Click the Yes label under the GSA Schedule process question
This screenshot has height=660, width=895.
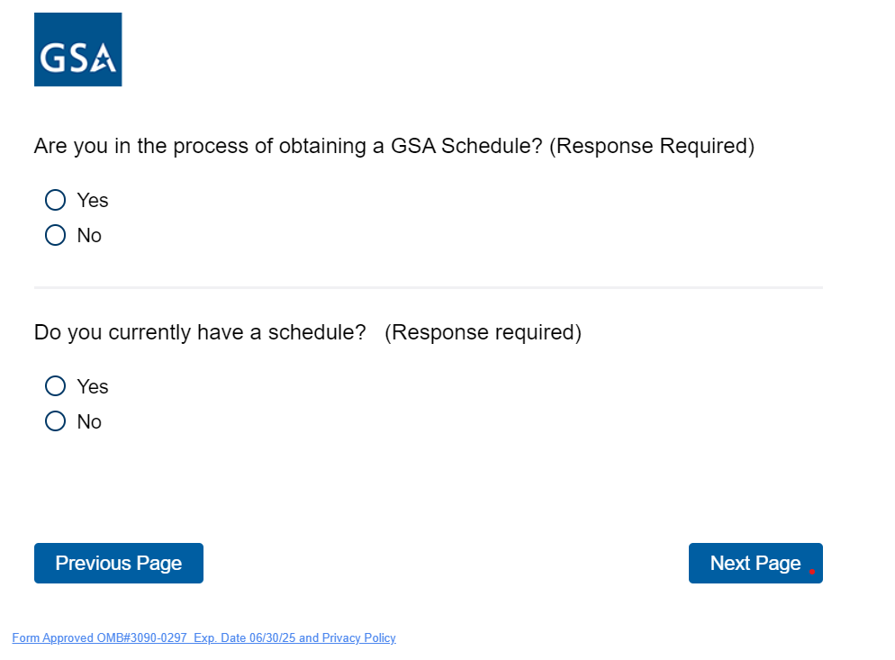[93, 200]
